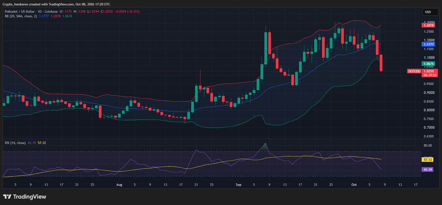The height and width of the screenshot is (205, 442).
Task: Select the tallest green candle in early September
Action: point(265,48)
